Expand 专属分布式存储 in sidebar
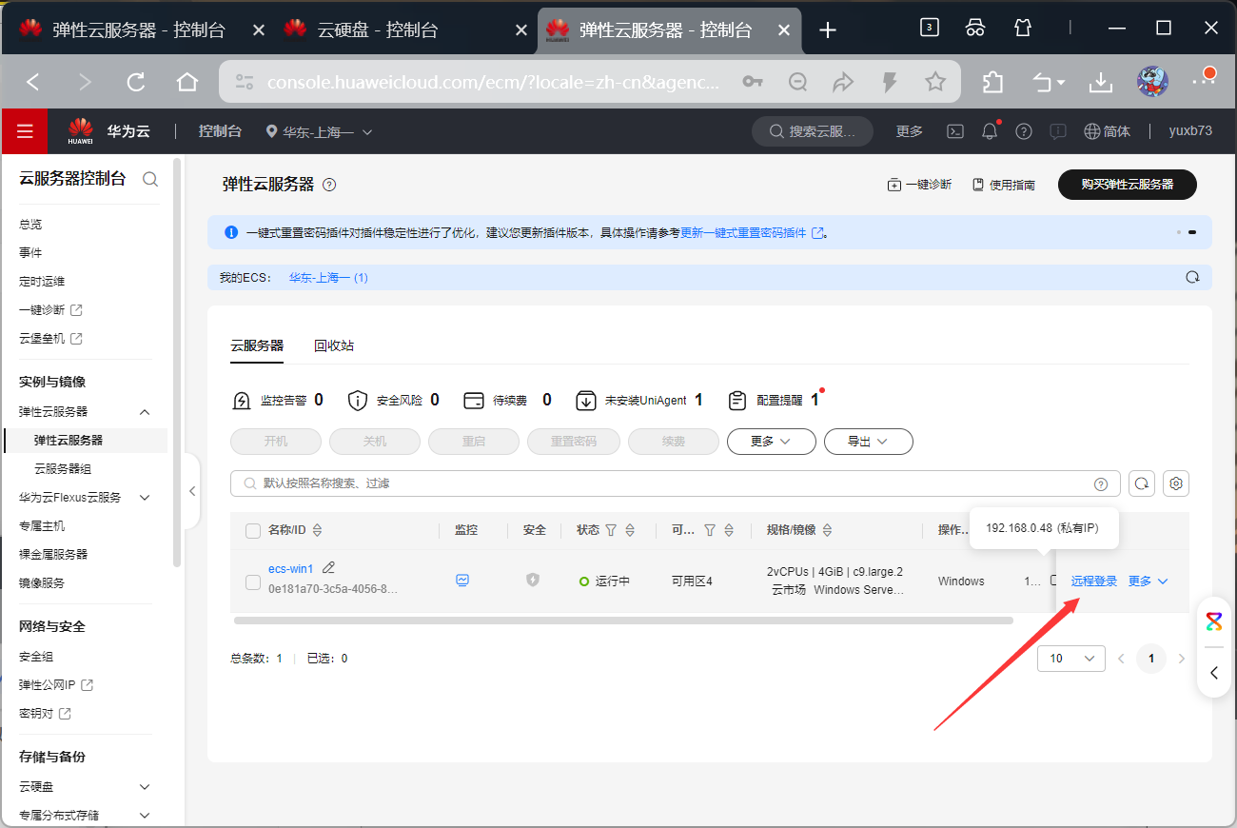This screenshot has height=828, width=1237. click(x=145, y=816)
